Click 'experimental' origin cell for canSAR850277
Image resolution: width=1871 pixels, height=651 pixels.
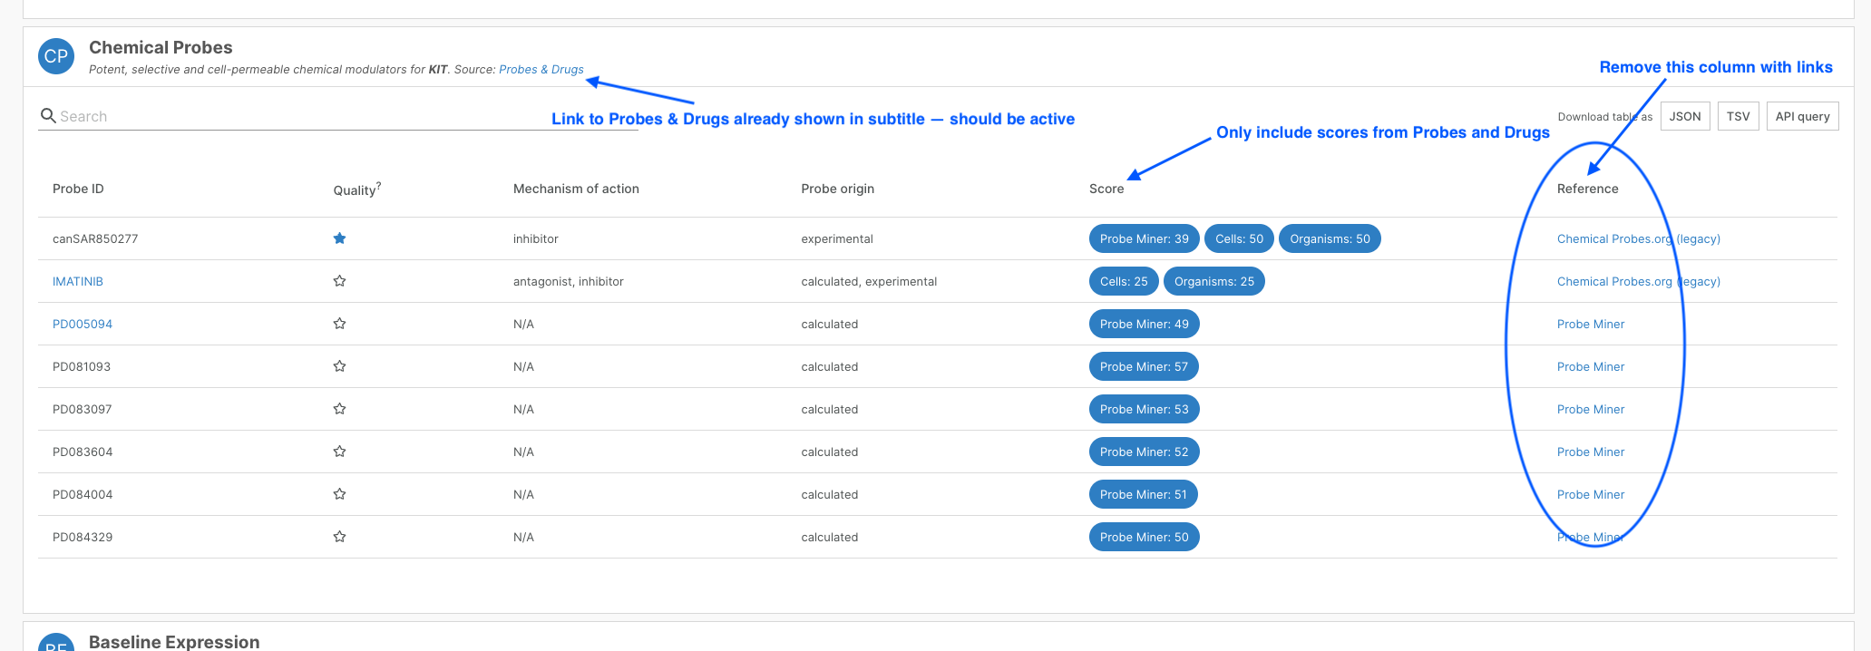tap(837, 238)
